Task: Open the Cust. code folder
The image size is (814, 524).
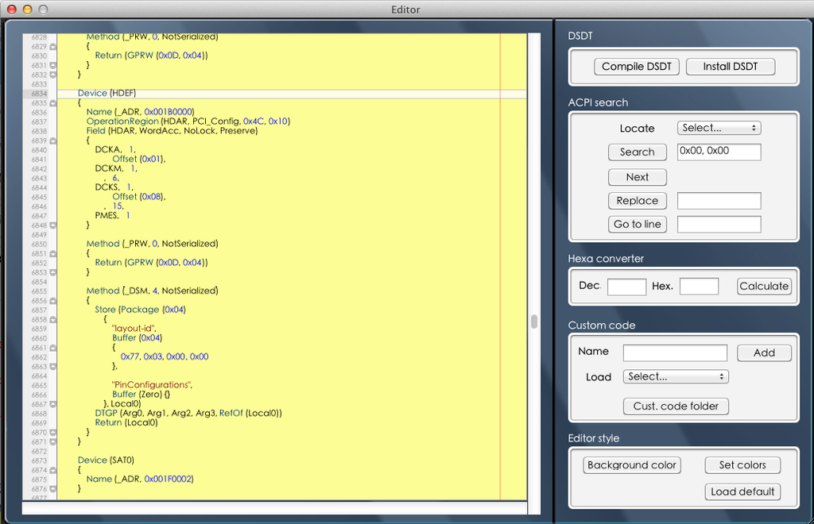Action: (x=676, y=406)
